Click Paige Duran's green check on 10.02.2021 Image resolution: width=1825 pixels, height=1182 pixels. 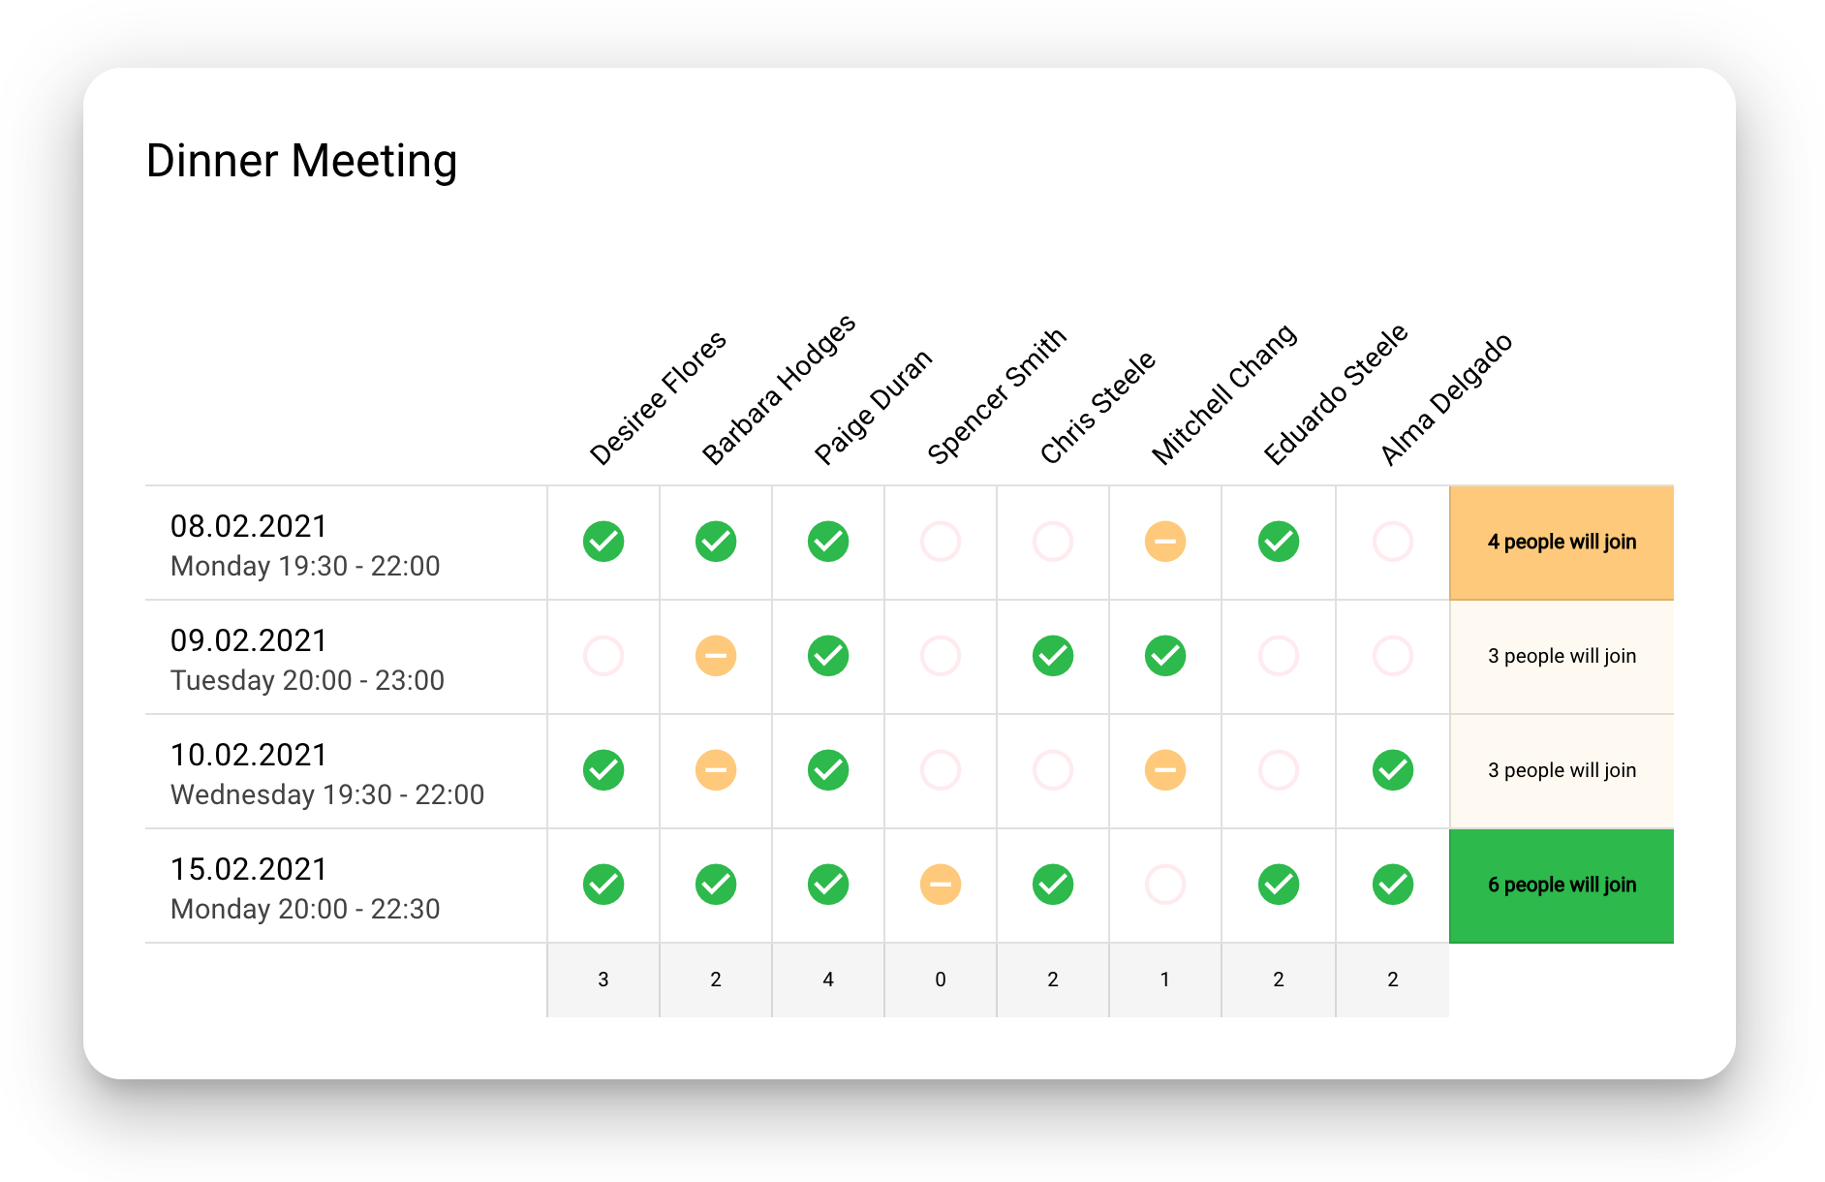(828, 770)
